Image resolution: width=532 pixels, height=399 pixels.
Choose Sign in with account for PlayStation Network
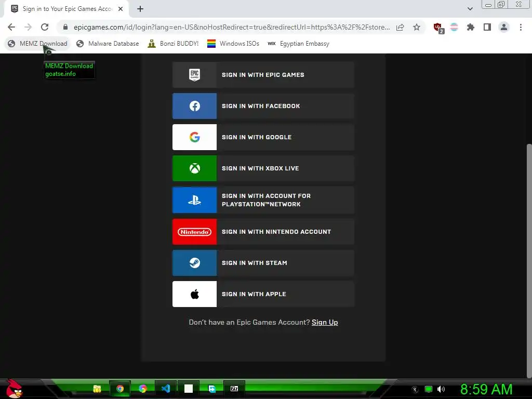(x=263, y=200)
